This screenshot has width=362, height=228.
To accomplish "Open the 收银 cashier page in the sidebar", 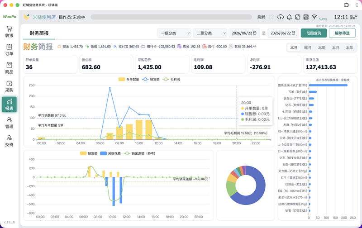I will pos(9,32).
